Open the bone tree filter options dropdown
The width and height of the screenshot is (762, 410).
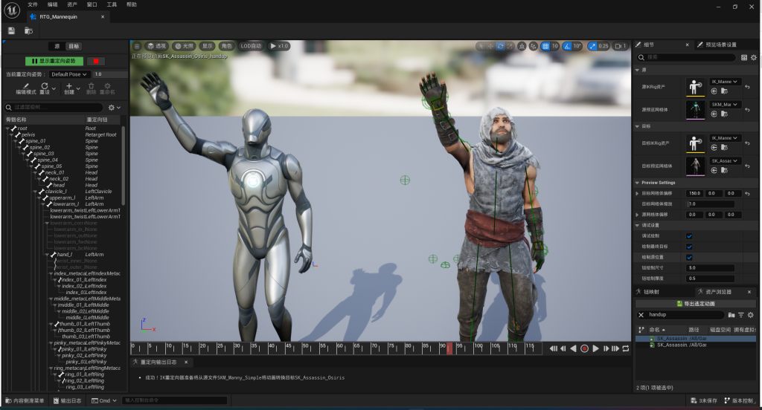click(115, 107)
